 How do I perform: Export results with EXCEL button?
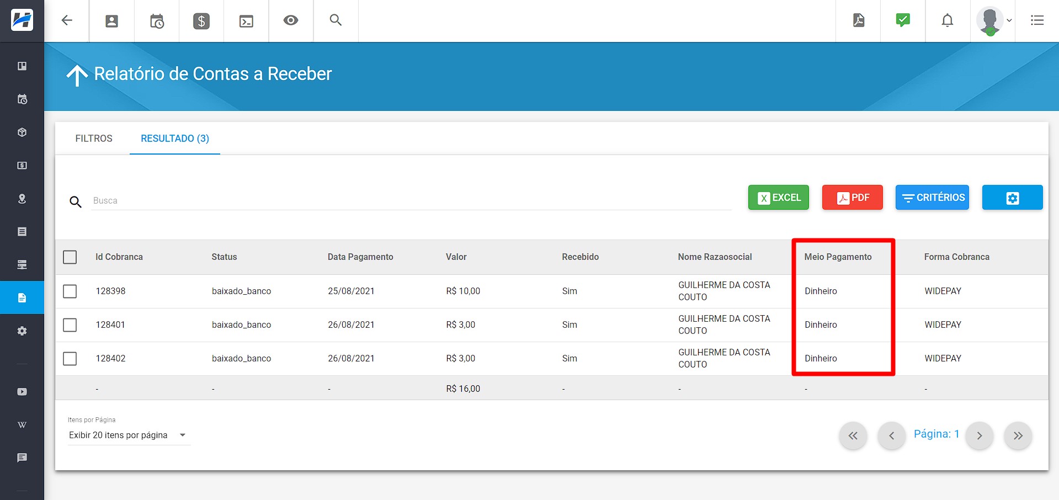coord(778,198)
